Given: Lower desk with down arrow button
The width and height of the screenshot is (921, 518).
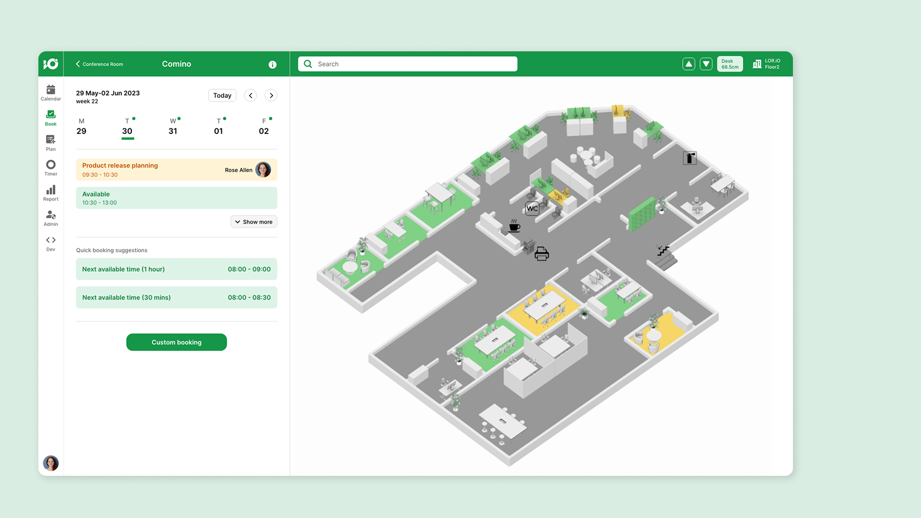Looking at the screenshot, I should click(706, 64).
